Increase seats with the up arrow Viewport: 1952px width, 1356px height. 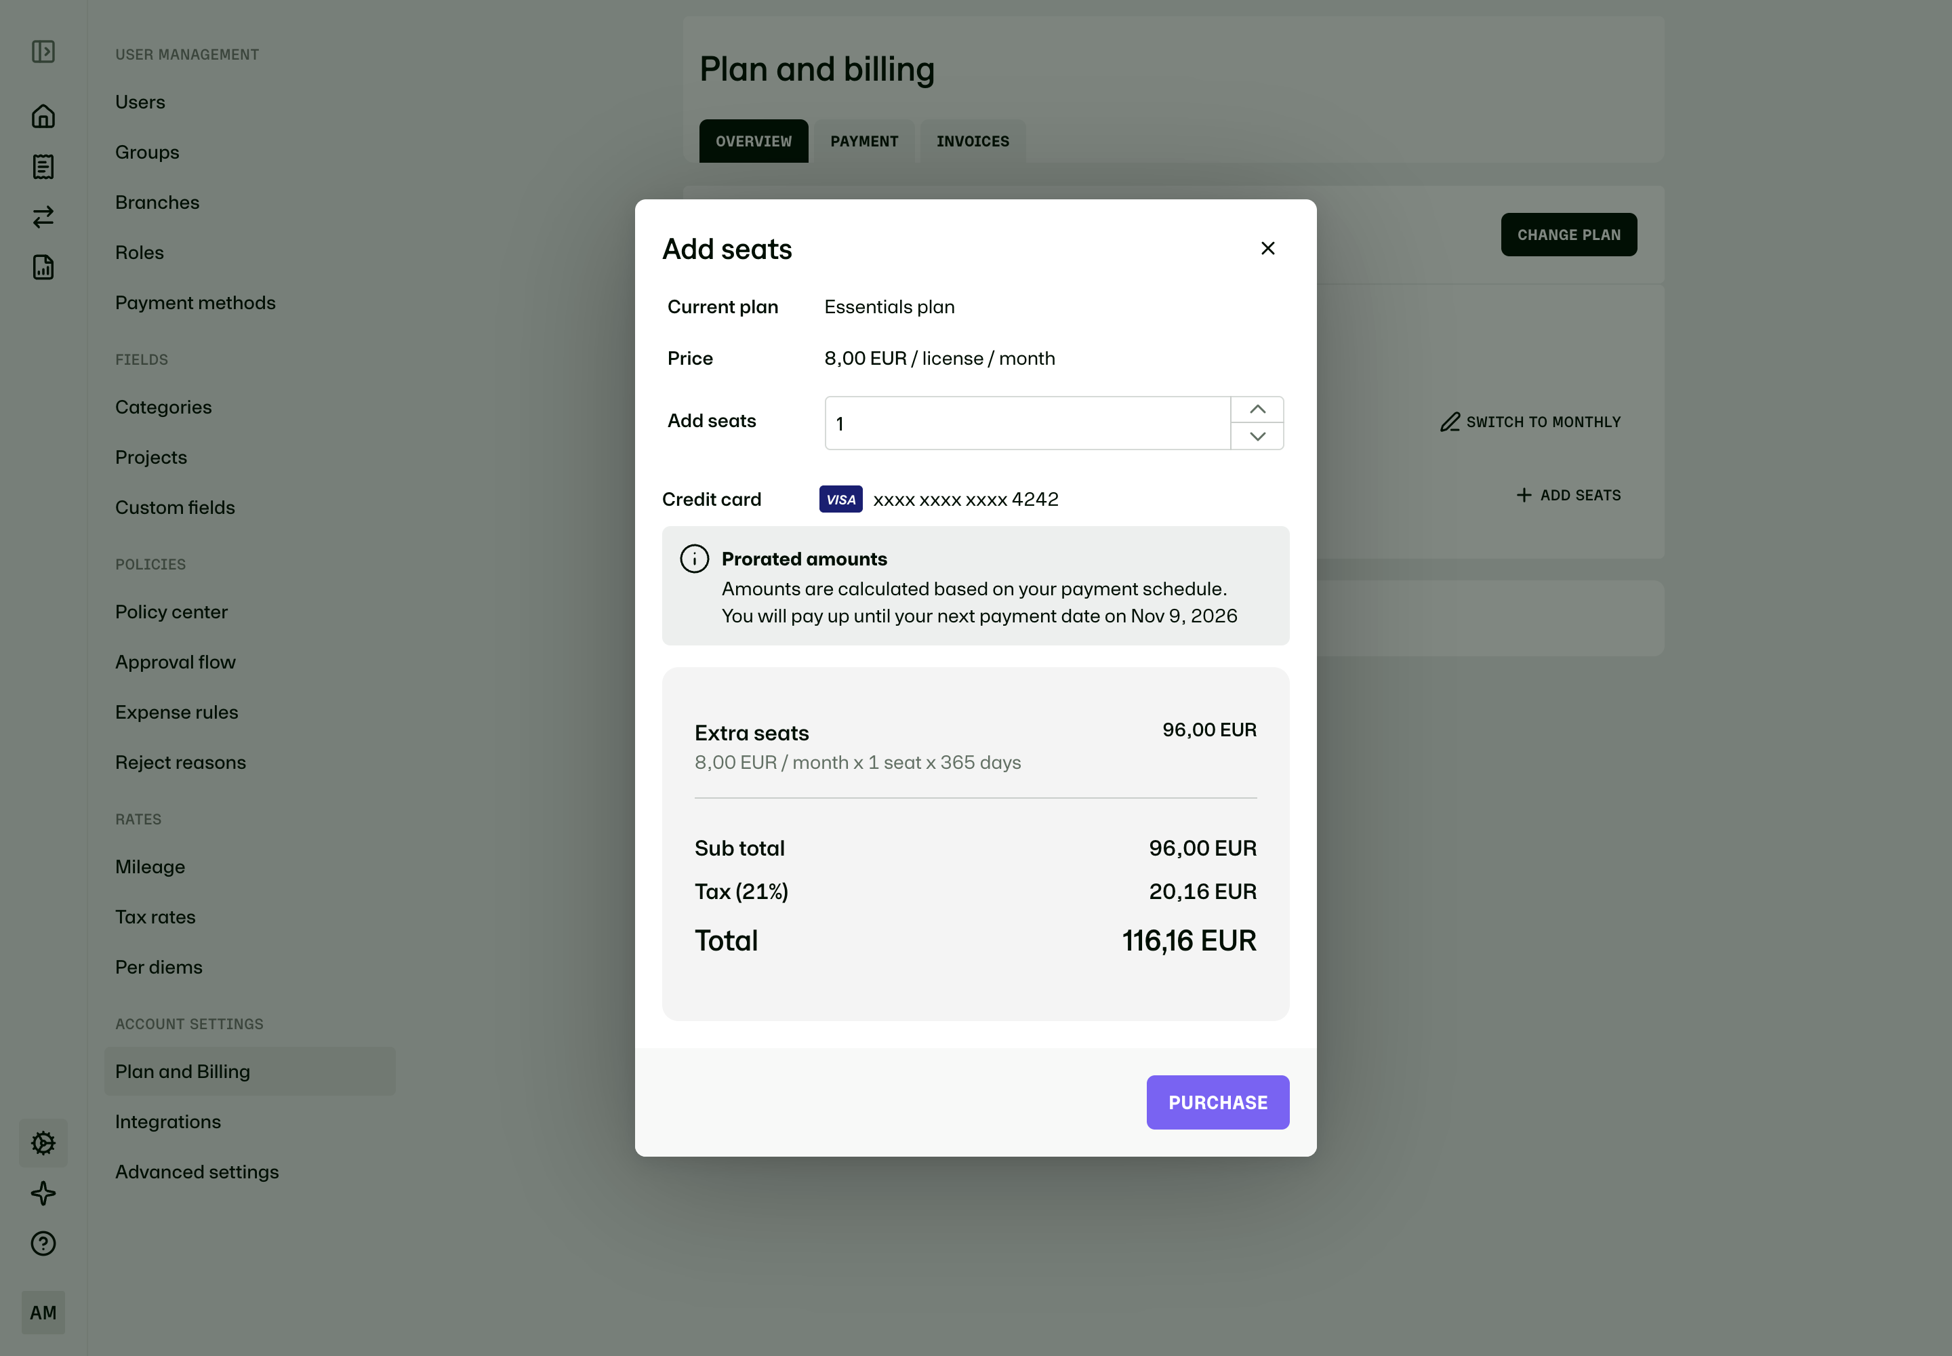coord(1257,410)
